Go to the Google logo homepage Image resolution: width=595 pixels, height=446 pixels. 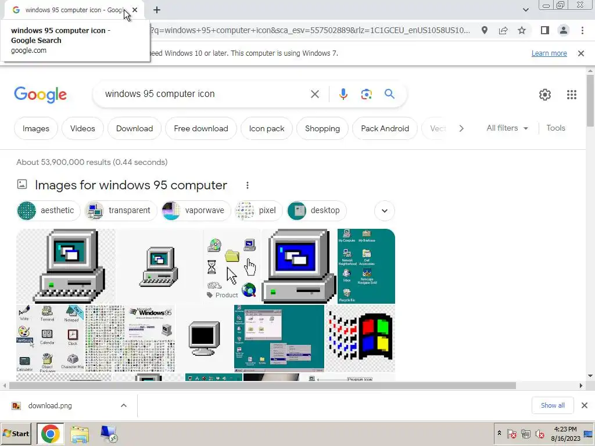point(40,95)
